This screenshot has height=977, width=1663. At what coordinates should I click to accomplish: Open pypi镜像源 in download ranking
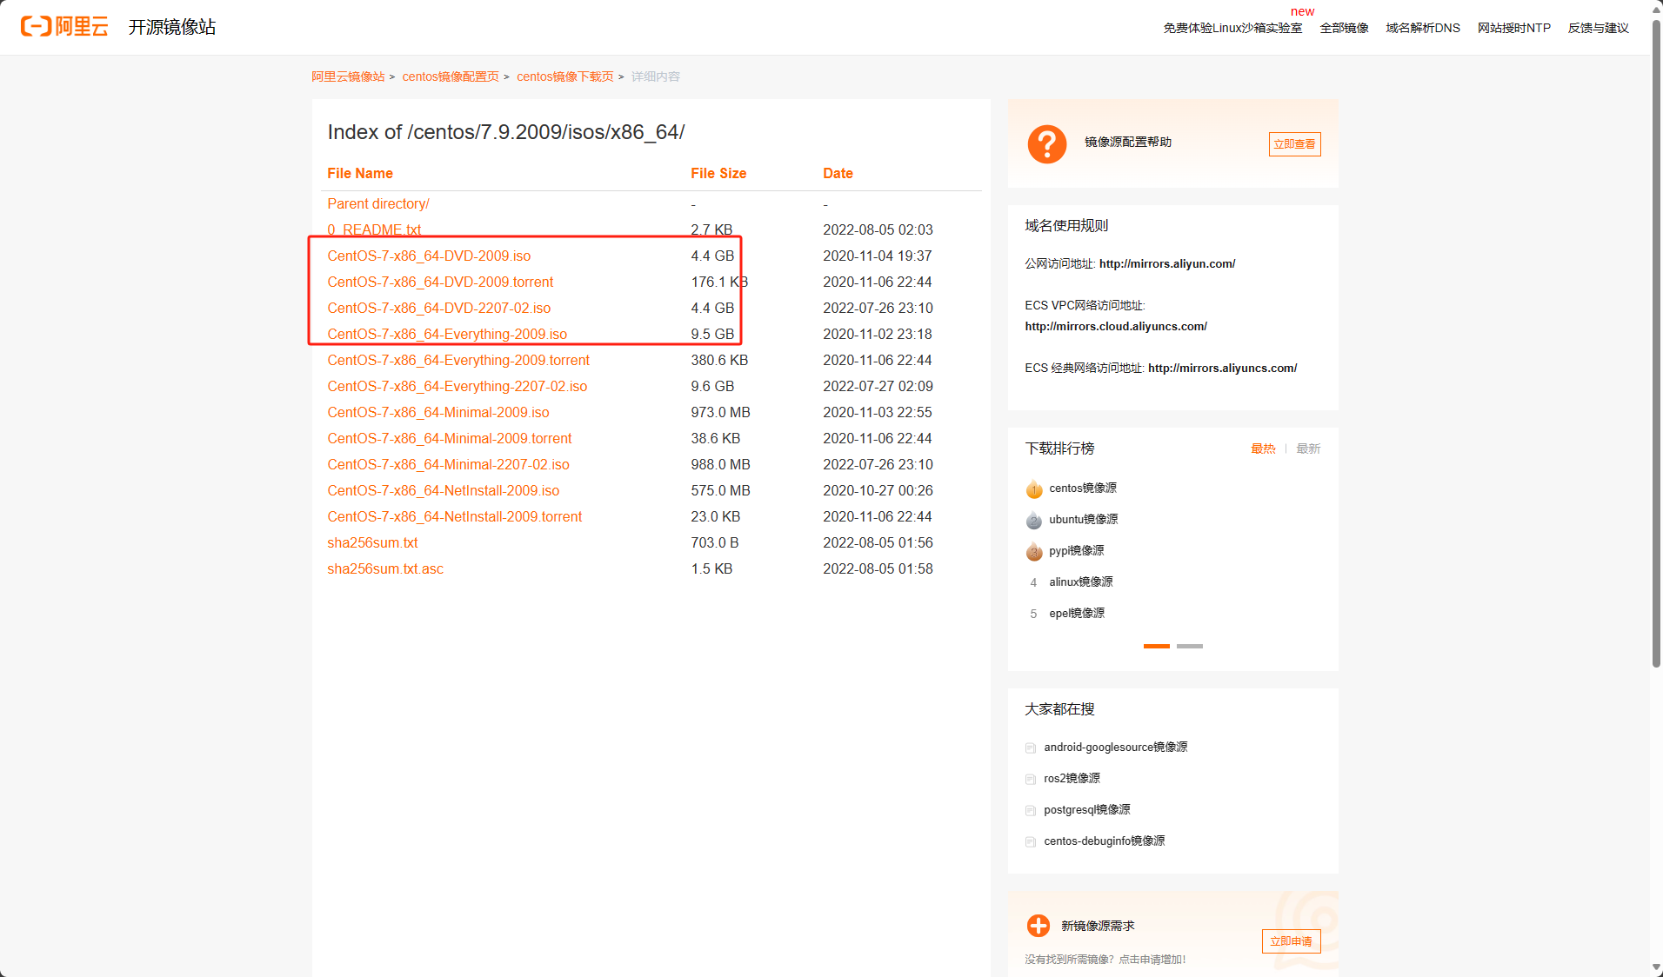click(1077, 551)
